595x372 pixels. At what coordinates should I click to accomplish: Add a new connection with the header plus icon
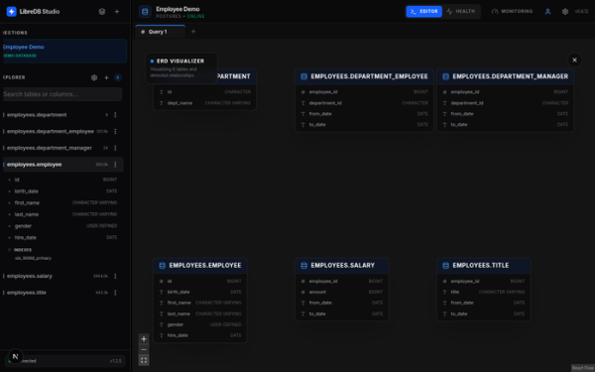(x=117, y=11)
